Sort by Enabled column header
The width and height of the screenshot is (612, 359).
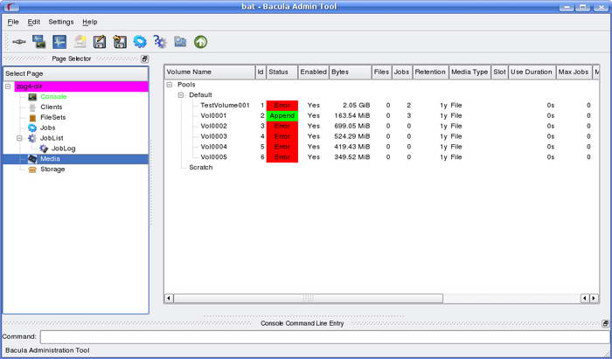pos(313,72)
